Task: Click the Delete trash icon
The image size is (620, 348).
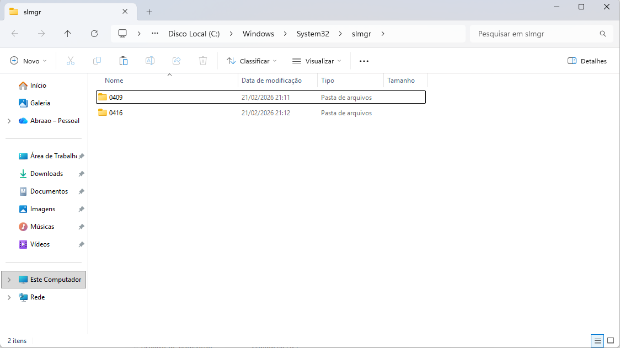Action: [x=203, y=61]
